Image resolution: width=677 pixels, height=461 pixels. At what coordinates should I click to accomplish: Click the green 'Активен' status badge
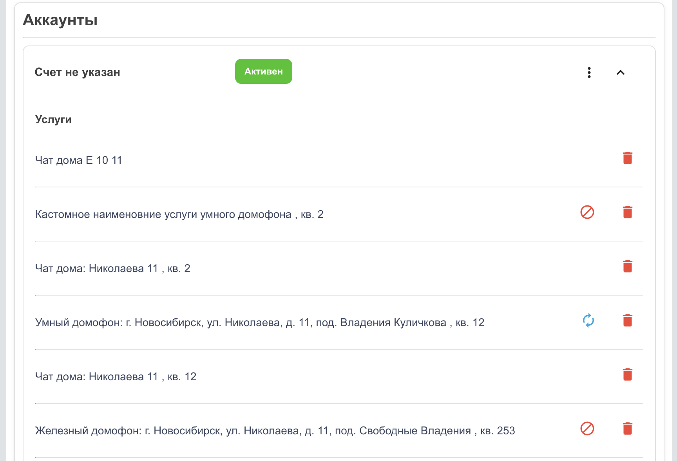(263, 71)
